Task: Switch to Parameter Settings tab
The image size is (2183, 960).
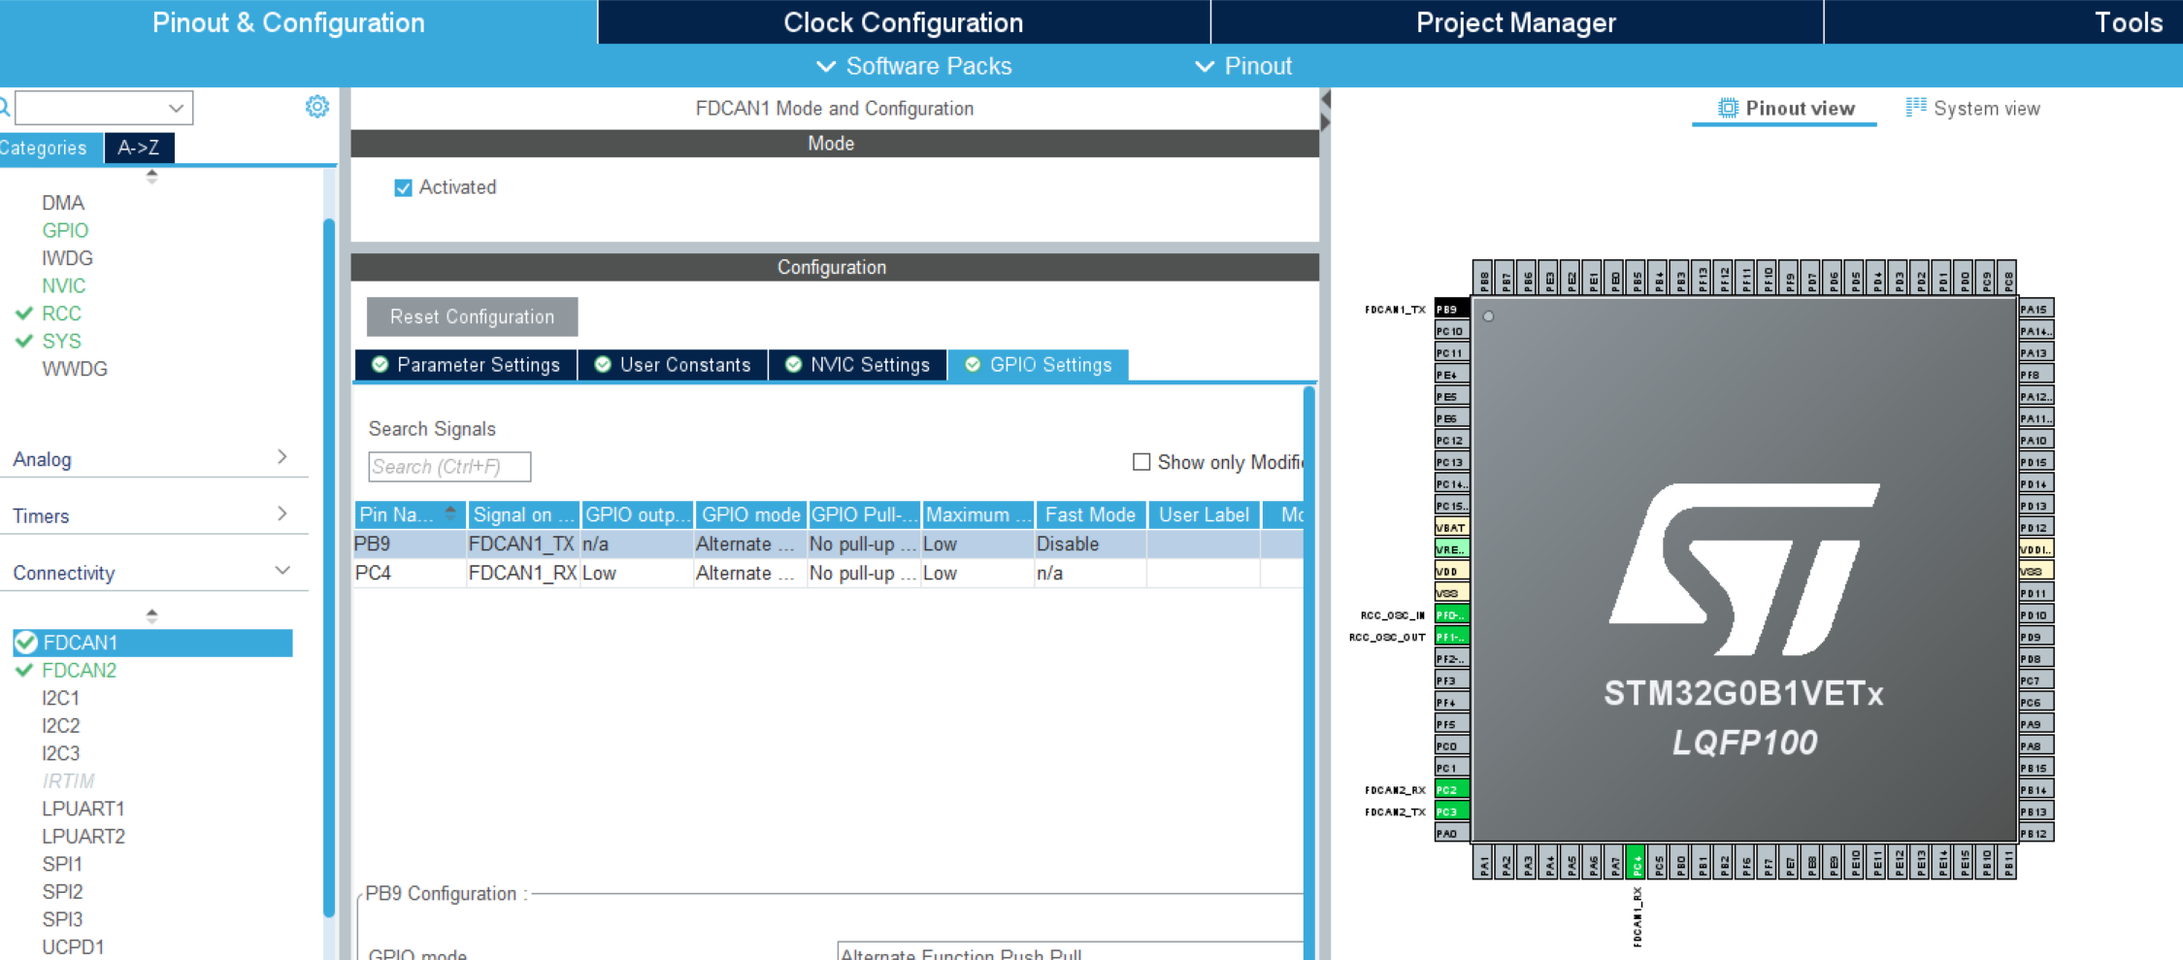Action: [x=466, y=365]
